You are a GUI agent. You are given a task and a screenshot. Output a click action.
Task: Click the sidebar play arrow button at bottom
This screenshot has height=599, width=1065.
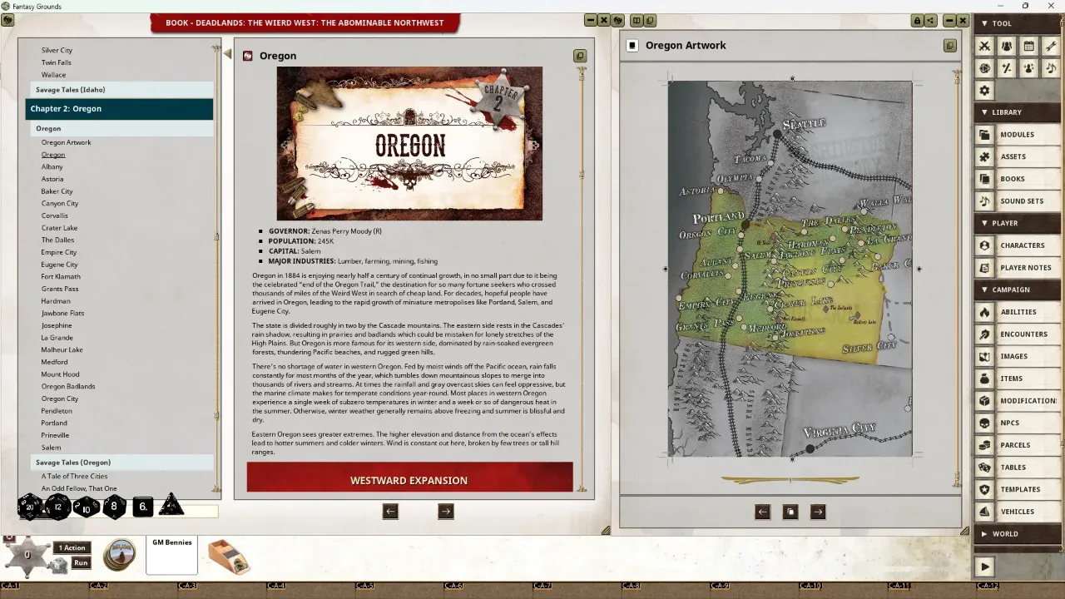(984, 567)
